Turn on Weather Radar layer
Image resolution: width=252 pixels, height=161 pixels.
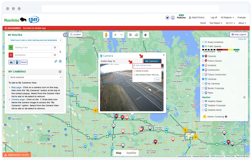pyautogui.click(x=203, y=101)
